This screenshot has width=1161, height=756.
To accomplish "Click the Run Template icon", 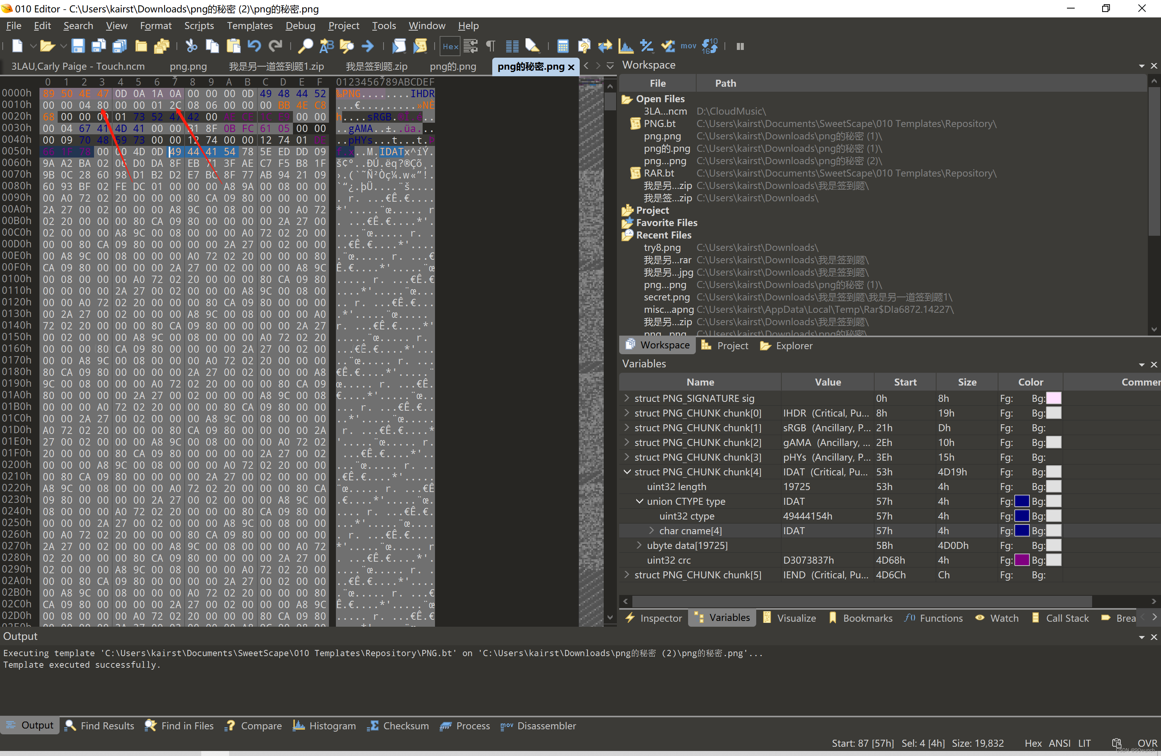I will coord(420,46).
